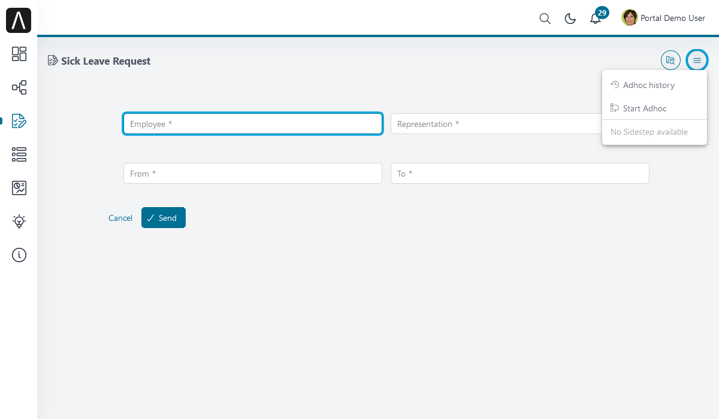Click the app logo in the sidebar

coord(19,20)
